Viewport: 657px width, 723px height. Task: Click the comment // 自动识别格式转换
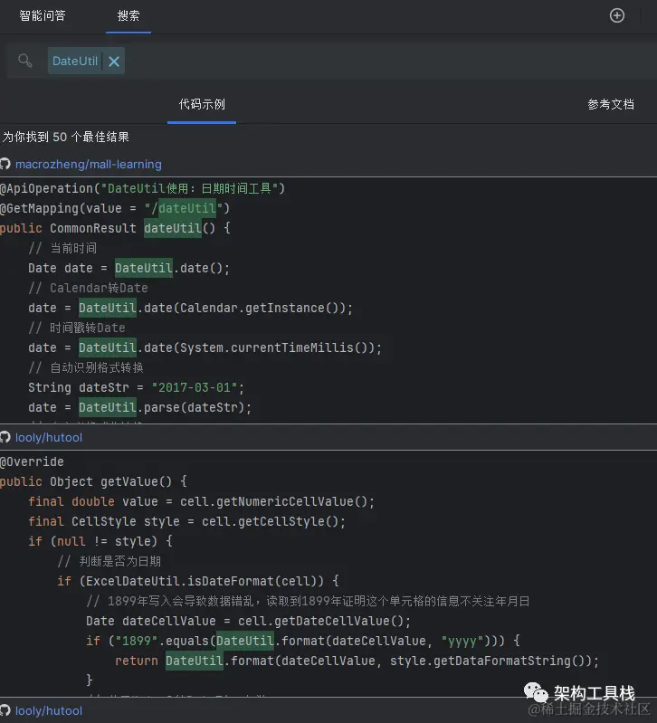coord(86,367)
